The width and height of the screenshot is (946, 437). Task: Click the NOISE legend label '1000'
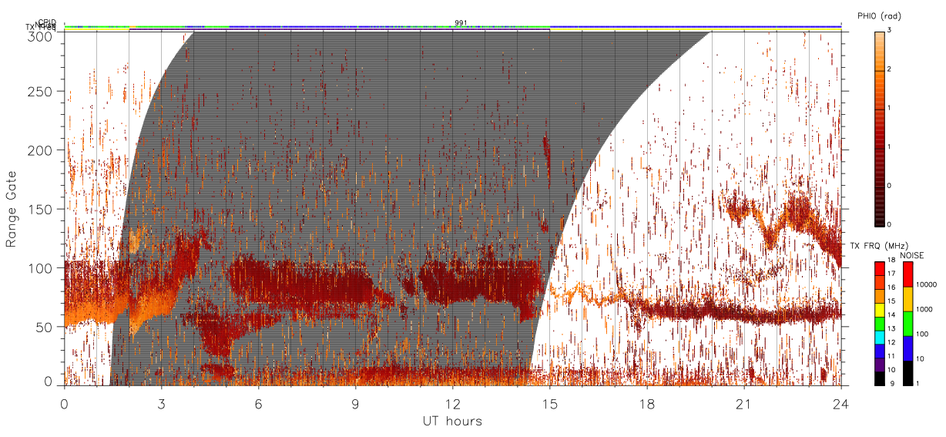coord(924,309)
